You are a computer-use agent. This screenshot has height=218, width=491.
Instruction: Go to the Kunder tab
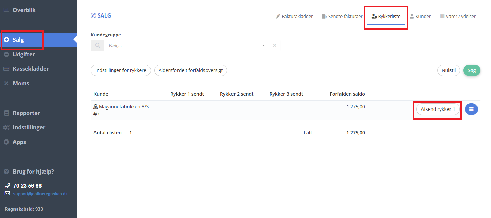(x=420, y=16)
